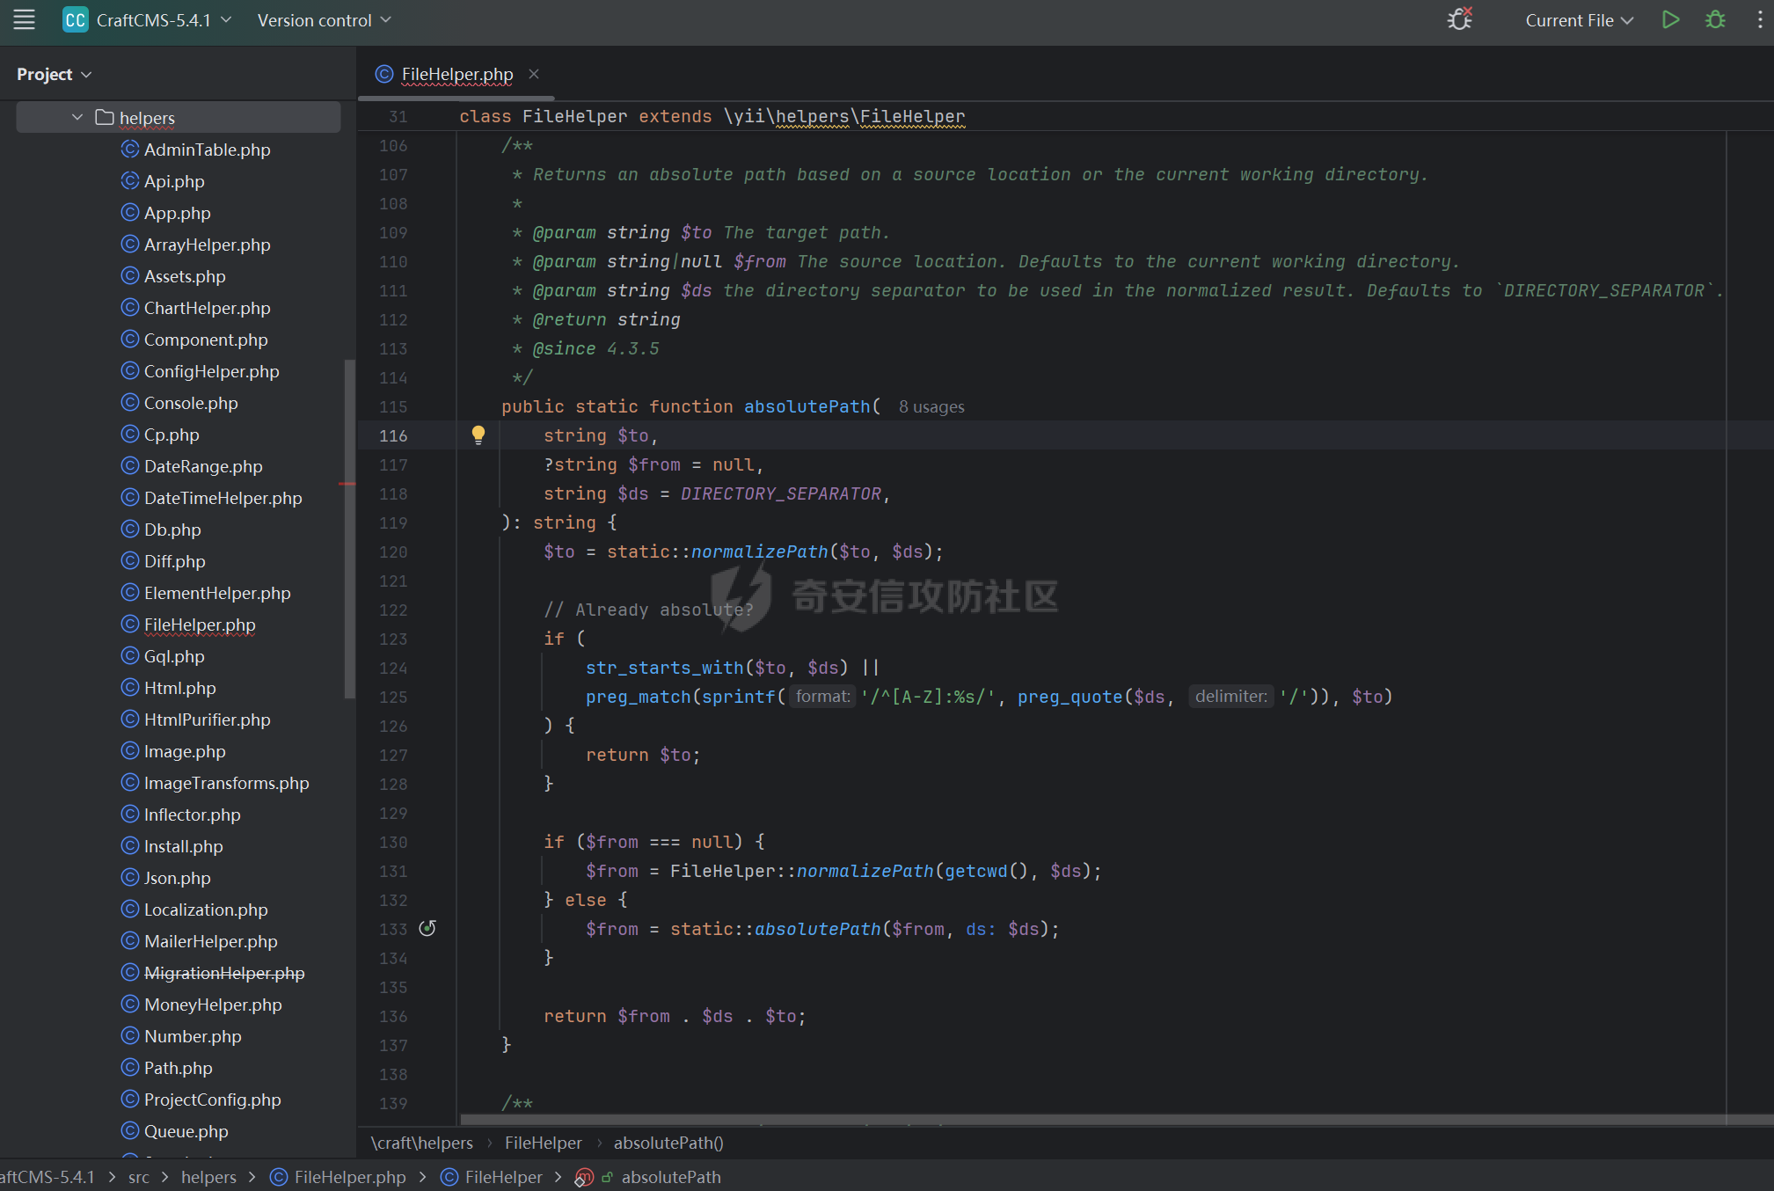Image resolution: width=1774 pixels, height=1191 pixels.
Task: Select helpers in the navigation bar
Action: (x=208, y=1177)
